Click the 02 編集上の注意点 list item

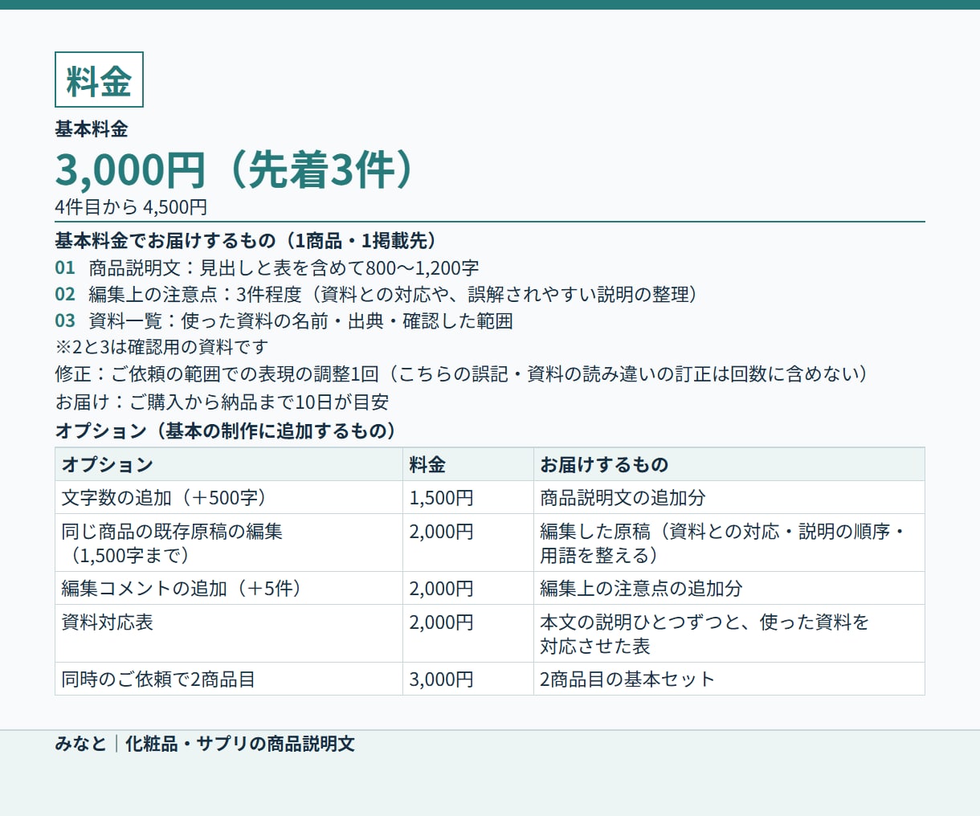[379, 294]
